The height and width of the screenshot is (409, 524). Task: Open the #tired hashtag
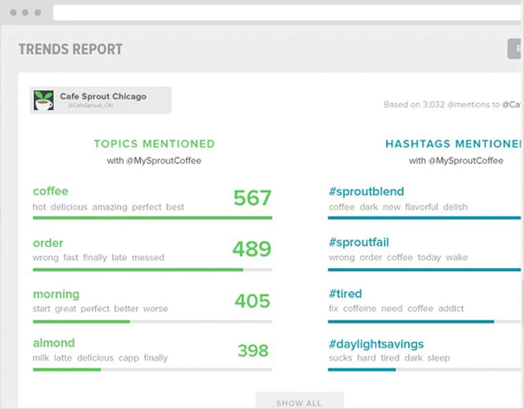point(345,294)
